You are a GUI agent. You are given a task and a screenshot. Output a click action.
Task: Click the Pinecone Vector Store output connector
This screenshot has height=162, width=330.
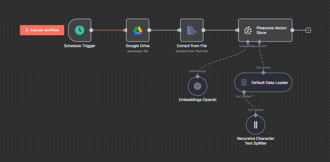292,30
